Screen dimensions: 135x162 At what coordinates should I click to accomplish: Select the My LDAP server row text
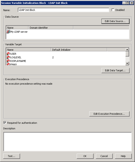[19, 32]
